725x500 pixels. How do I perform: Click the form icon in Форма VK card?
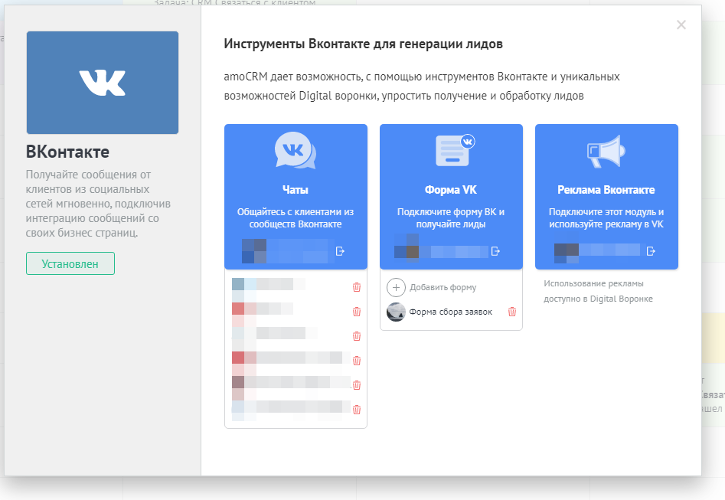click(x=453, y=150)
